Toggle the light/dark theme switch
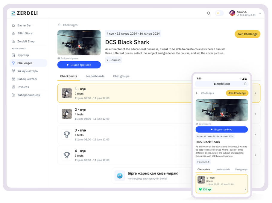 pyautogui.click(x=219, y=13)
